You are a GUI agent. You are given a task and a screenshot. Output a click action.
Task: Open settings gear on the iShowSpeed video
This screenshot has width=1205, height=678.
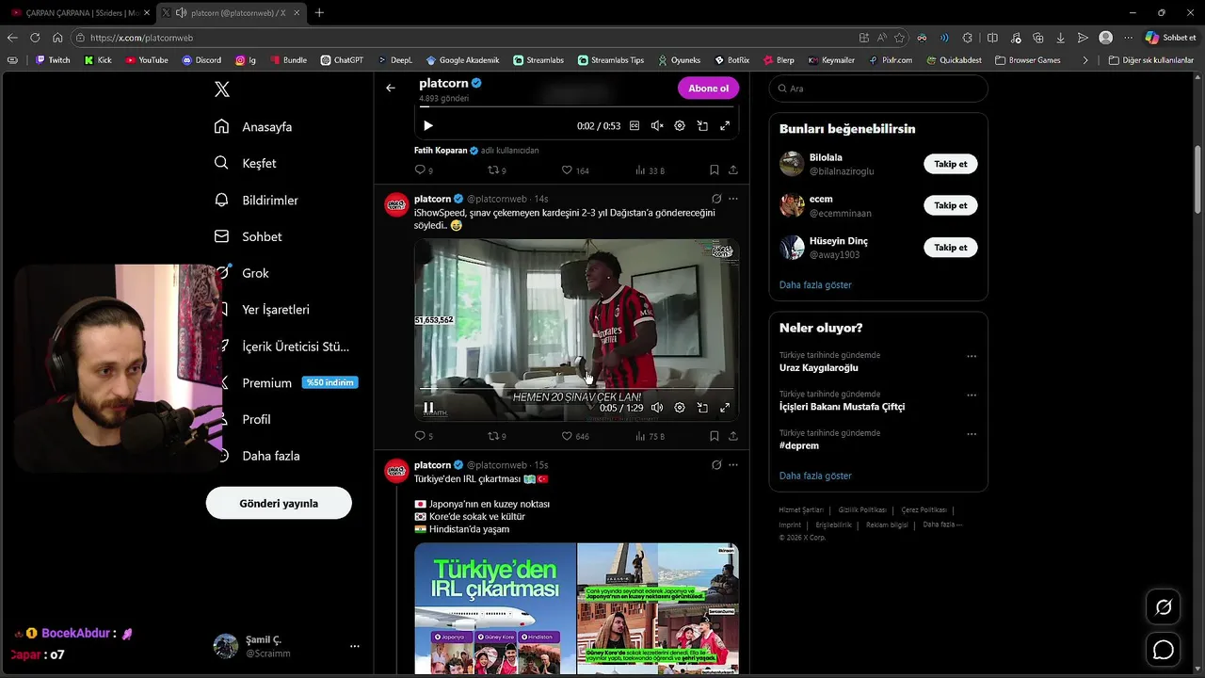click(x=680, y=408)
